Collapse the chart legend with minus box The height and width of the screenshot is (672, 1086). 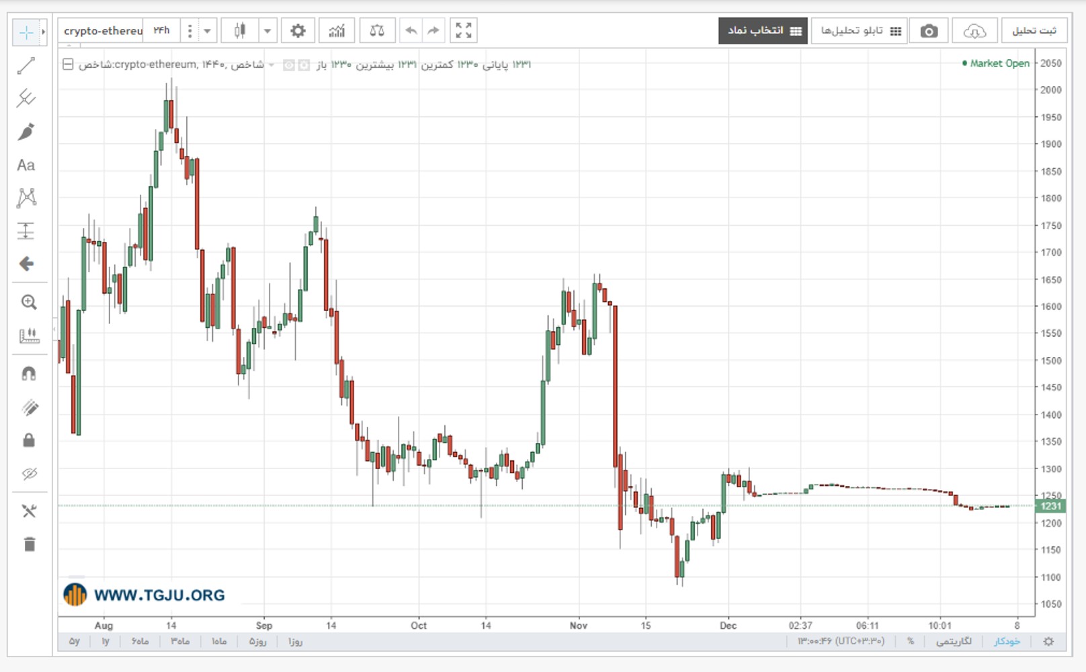point(68,65)
